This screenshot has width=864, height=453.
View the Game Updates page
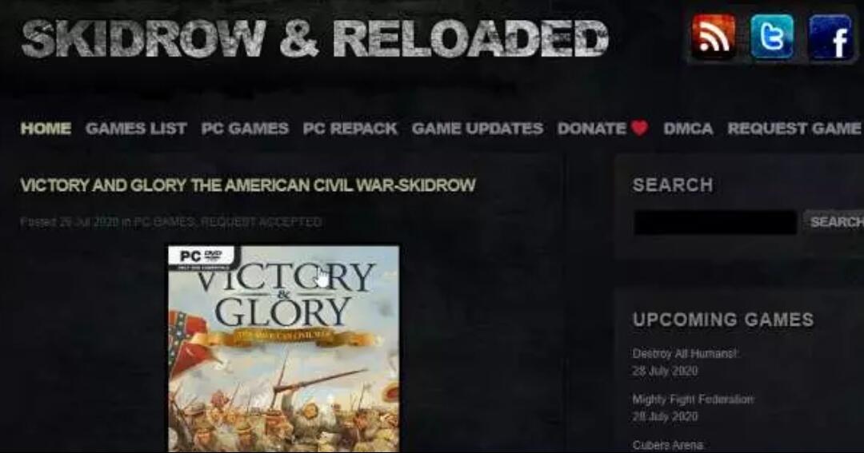tap(477, 129)
